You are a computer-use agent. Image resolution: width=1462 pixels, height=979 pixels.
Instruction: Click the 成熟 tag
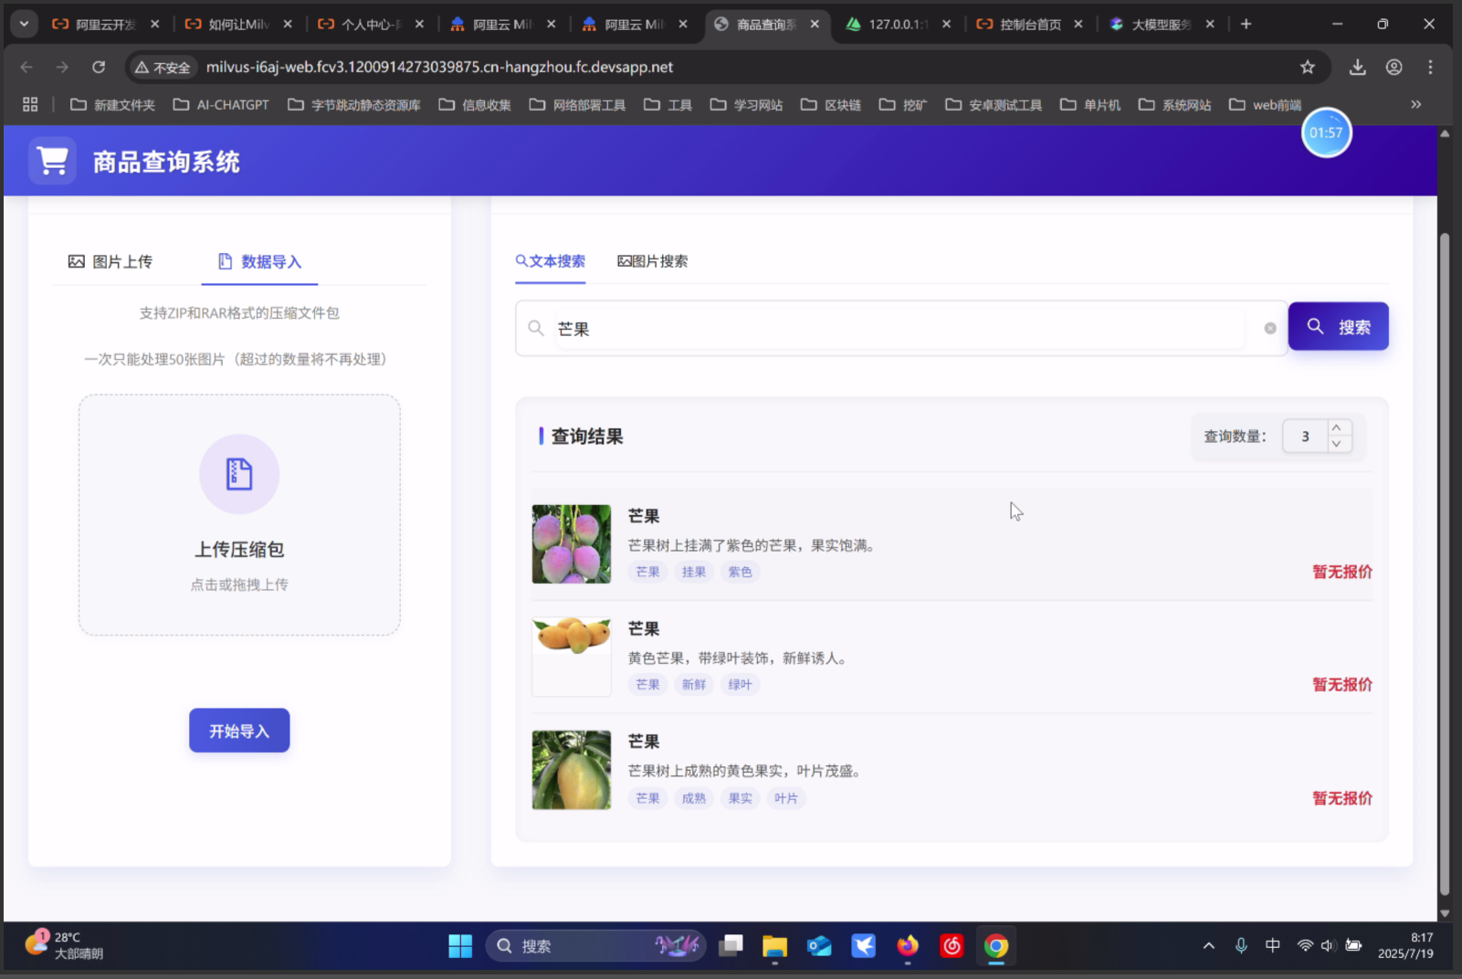pos(694,798)
